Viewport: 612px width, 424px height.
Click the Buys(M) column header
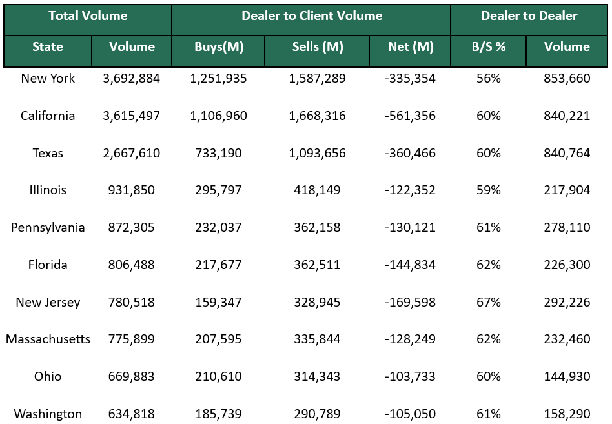[x=219, y=47]
